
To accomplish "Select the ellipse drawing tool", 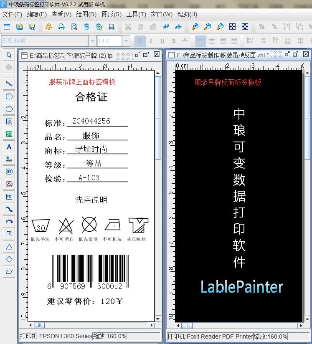I will 9,109.
